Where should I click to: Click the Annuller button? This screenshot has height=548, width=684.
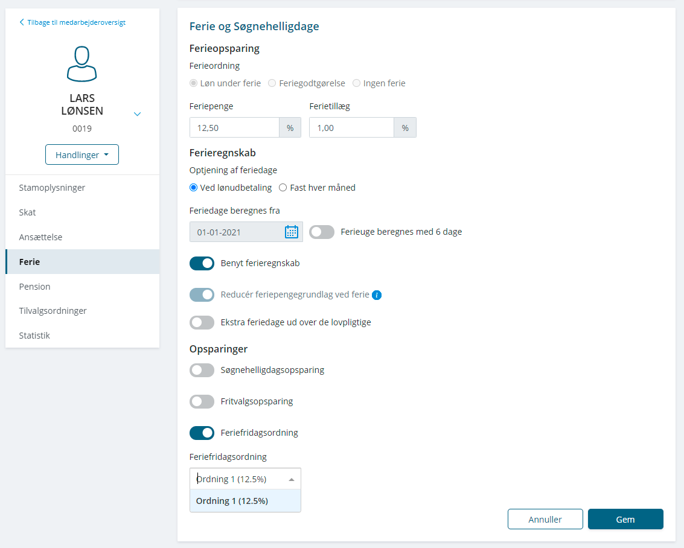click(x=545, y=519)
